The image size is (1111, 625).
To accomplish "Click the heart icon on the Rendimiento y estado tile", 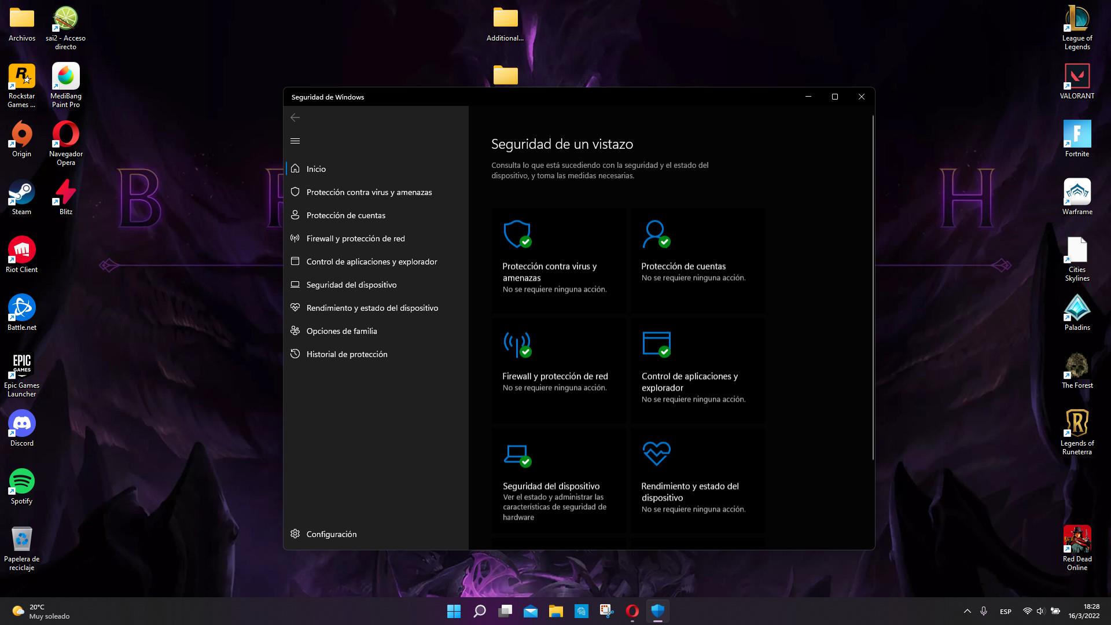I will pyautogui.click(x=656, y=453).
